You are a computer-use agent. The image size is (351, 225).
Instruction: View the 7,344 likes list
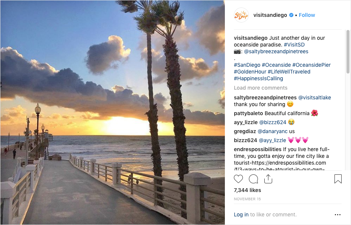[x=247, y=190]
